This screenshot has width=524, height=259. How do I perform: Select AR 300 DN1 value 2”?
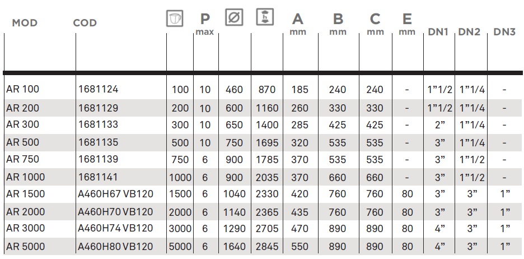coord(440,125)
